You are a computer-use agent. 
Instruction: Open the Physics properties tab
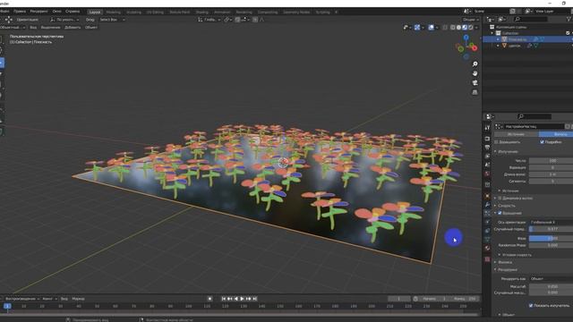pyautogui.click(x=487, y=222)
